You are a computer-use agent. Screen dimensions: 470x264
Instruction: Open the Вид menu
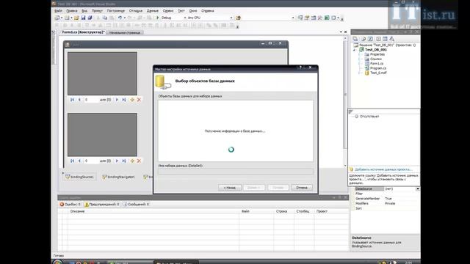[x=84, y=11]
